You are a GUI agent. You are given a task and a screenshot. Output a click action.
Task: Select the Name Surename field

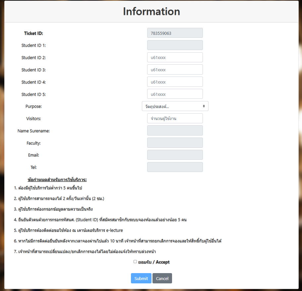175,131
